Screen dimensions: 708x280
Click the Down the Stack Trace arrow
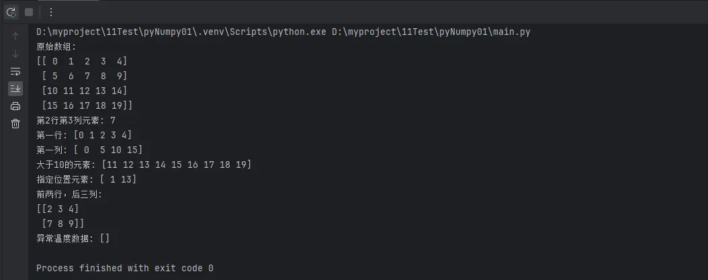[15, 54]
